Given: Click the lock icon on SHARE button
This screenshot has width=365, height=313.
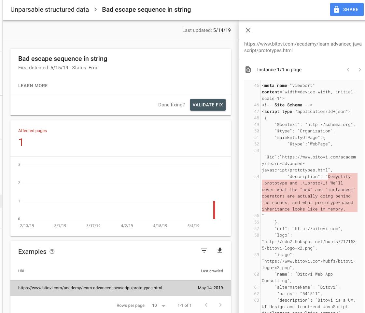Looking at the screenshot, I should click(336, 9).
